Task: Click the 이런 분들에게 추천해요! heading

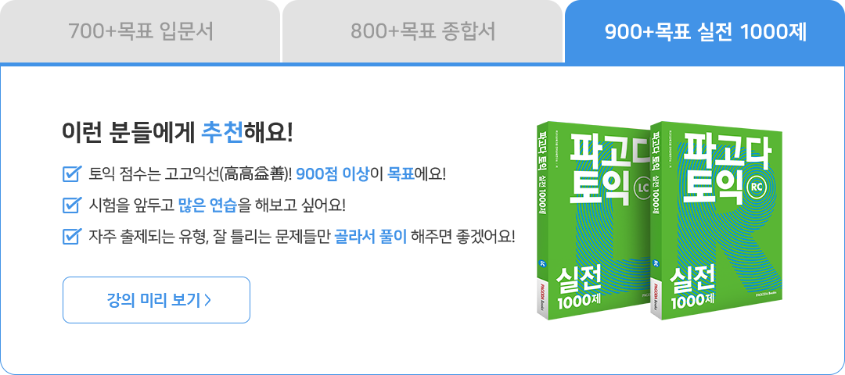Action: point(178,132)
